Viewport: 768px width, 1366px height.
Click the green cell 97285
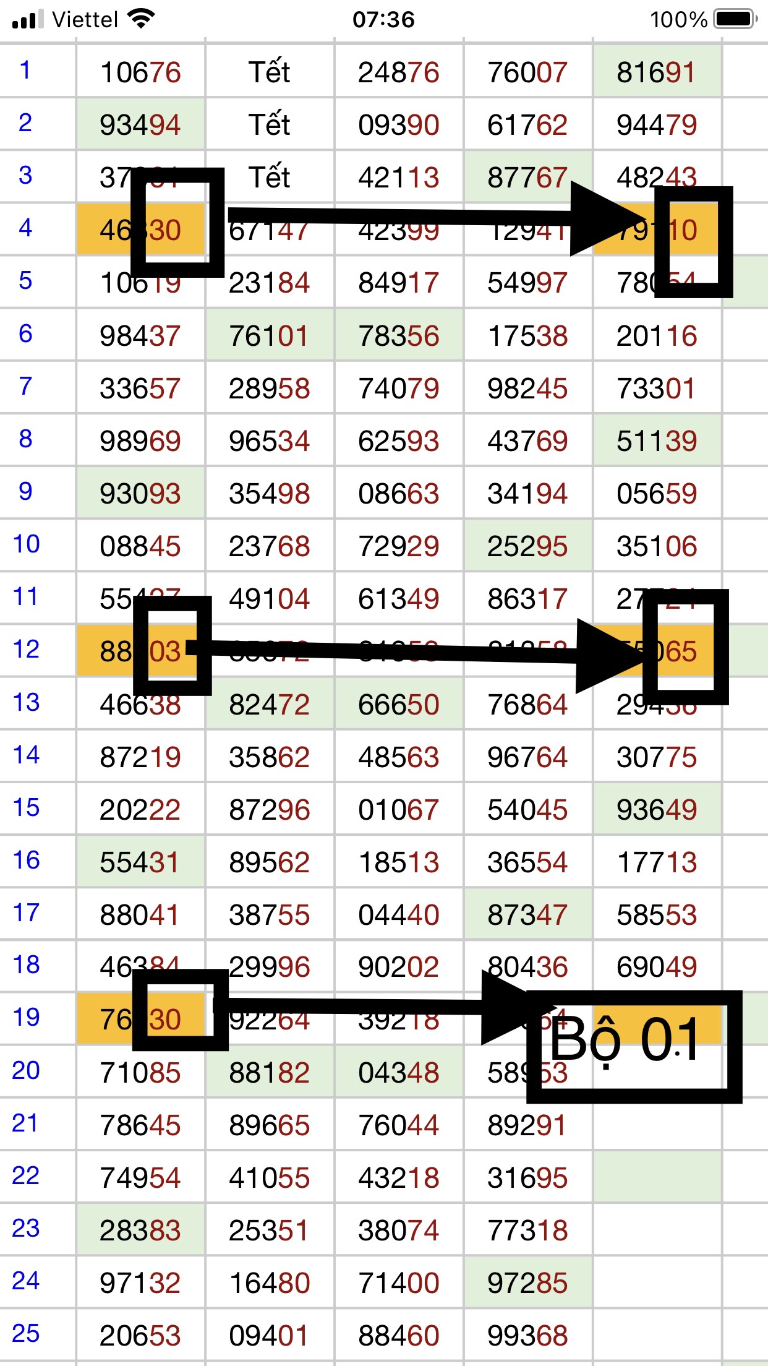[x=527, y=1283]
